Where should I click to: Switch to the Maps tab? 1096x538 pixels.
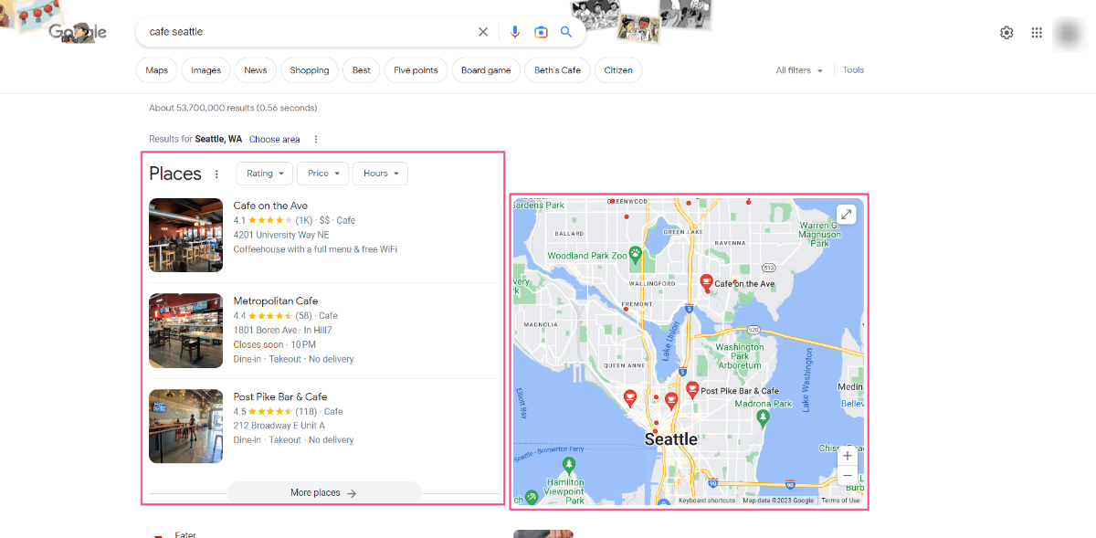point(157,70)
